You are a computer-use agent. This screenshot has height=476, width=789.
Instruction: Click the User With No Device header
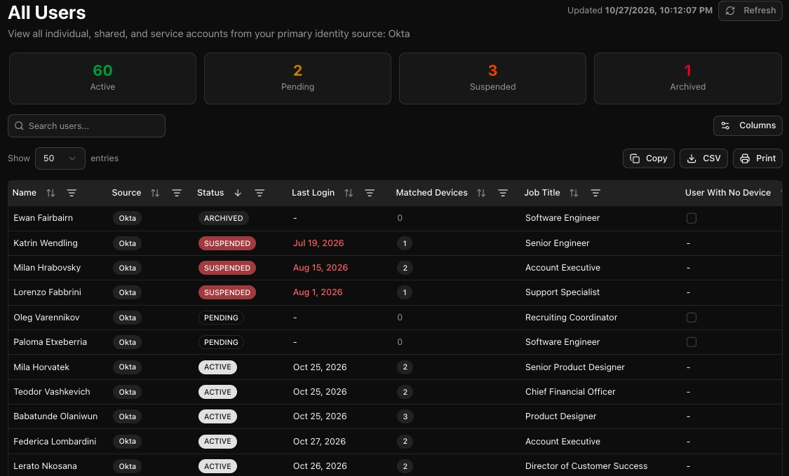(727, 193)
